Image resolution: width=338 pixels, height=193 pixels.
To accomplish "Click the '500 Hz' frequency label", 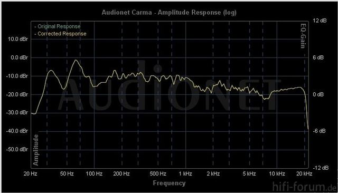I will tap(158, 173).
